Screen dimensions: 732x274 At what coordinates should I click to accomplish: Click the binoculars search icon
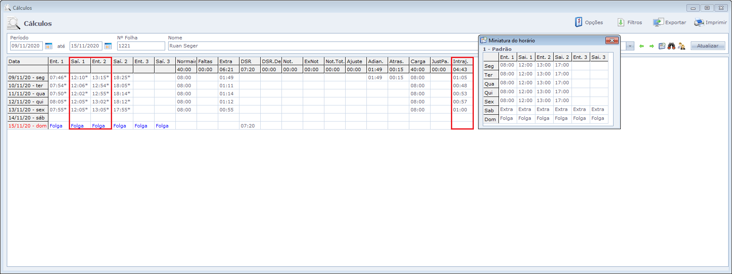[x=671, y=46]
